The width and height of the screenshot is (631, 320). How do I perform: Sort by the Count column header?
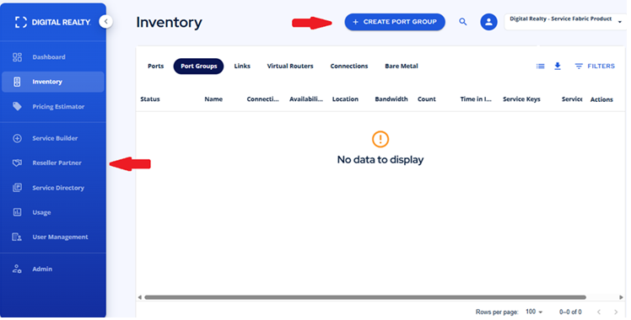point(427,99)
